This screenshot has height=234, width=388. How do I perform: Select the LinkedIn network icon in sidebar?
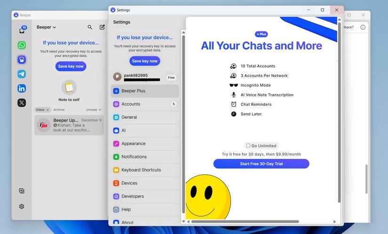22,88
